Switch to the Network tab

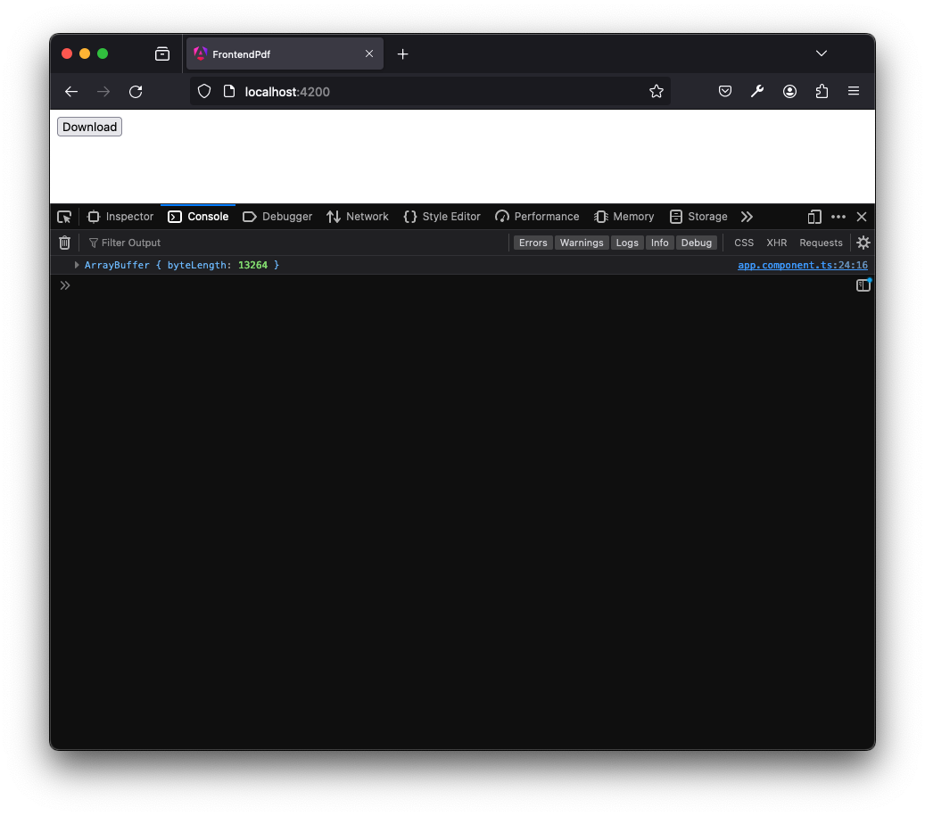click(x=365, y=217)
